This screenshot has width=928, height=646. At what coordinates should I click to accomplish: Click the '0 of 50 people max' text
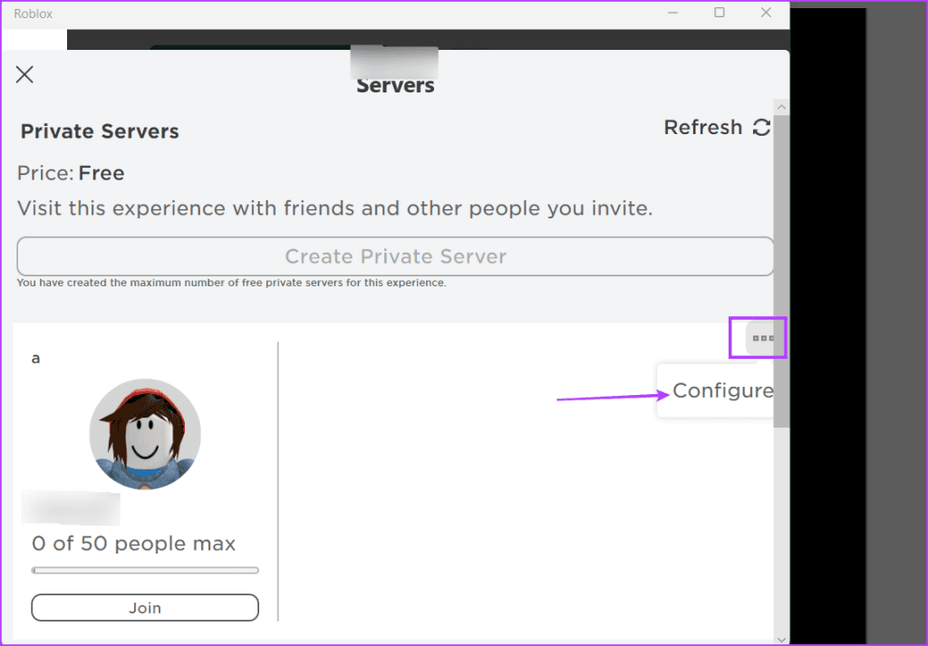pos(134,543)
